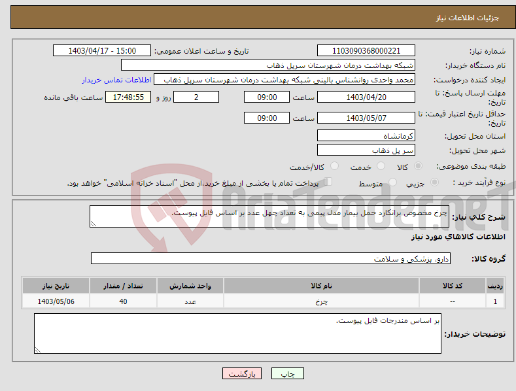Click the remaining time field 17:48:55
The height and width of the screenshot is (391, 516).
pos(128,97)
